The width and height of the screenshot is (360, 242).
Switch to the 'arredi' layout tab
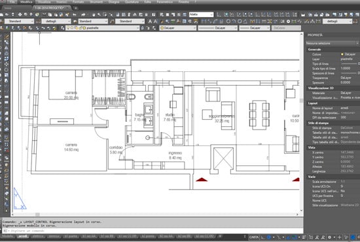[x=23, y=236]
